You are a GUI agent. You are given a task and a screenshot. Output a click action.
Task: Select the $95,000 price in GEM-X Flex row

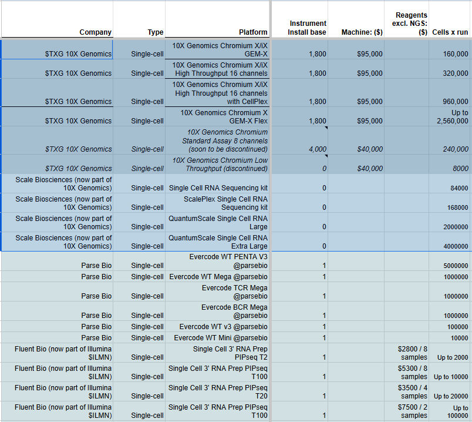[356, 116]
